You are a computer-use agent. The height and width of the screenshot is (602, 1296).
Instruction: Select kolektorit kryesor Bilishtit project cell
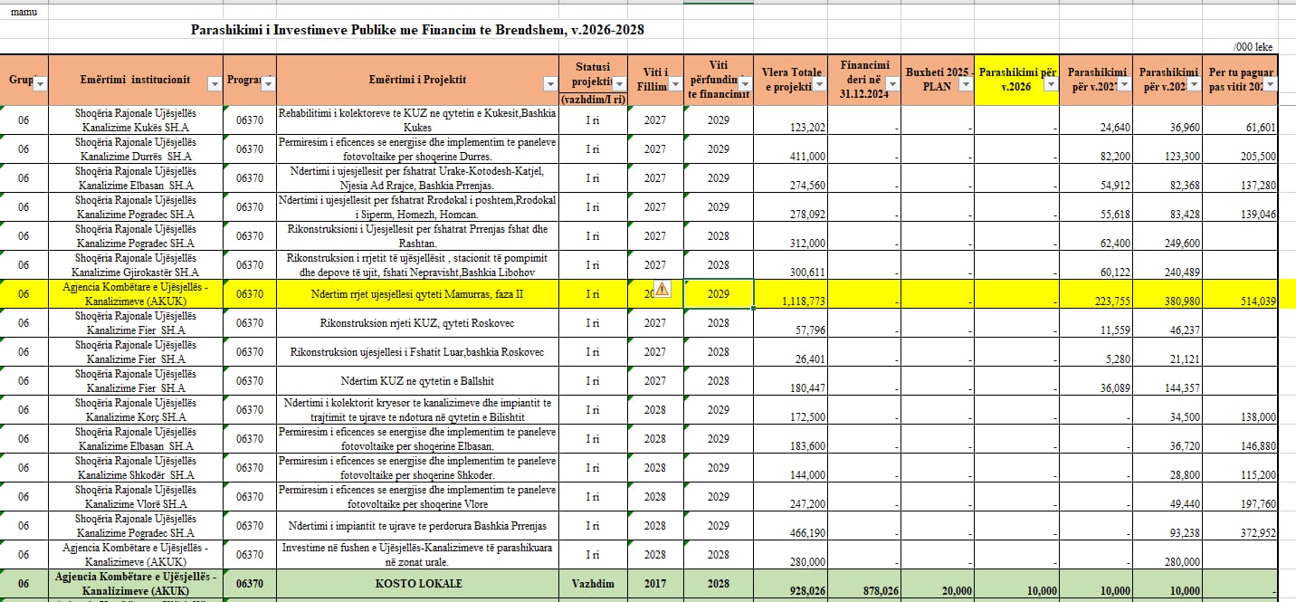[417, 409]
